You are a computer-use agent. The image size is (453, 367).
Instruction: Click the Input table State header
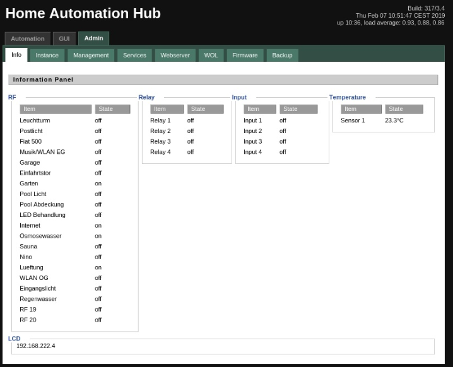coord(298,109)
